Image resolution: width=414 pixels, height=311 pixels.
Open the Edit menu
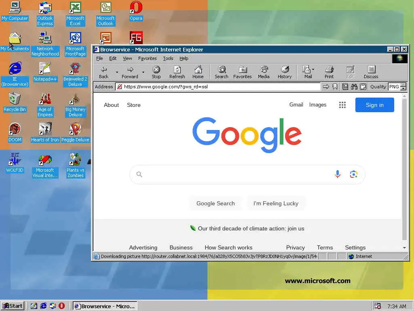click(x=113, y=58)
